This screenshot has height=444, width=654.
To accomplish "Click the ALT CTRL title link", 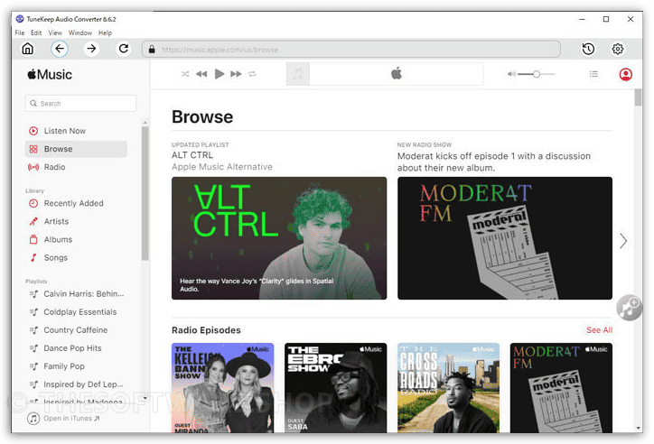I will (192, 155).
